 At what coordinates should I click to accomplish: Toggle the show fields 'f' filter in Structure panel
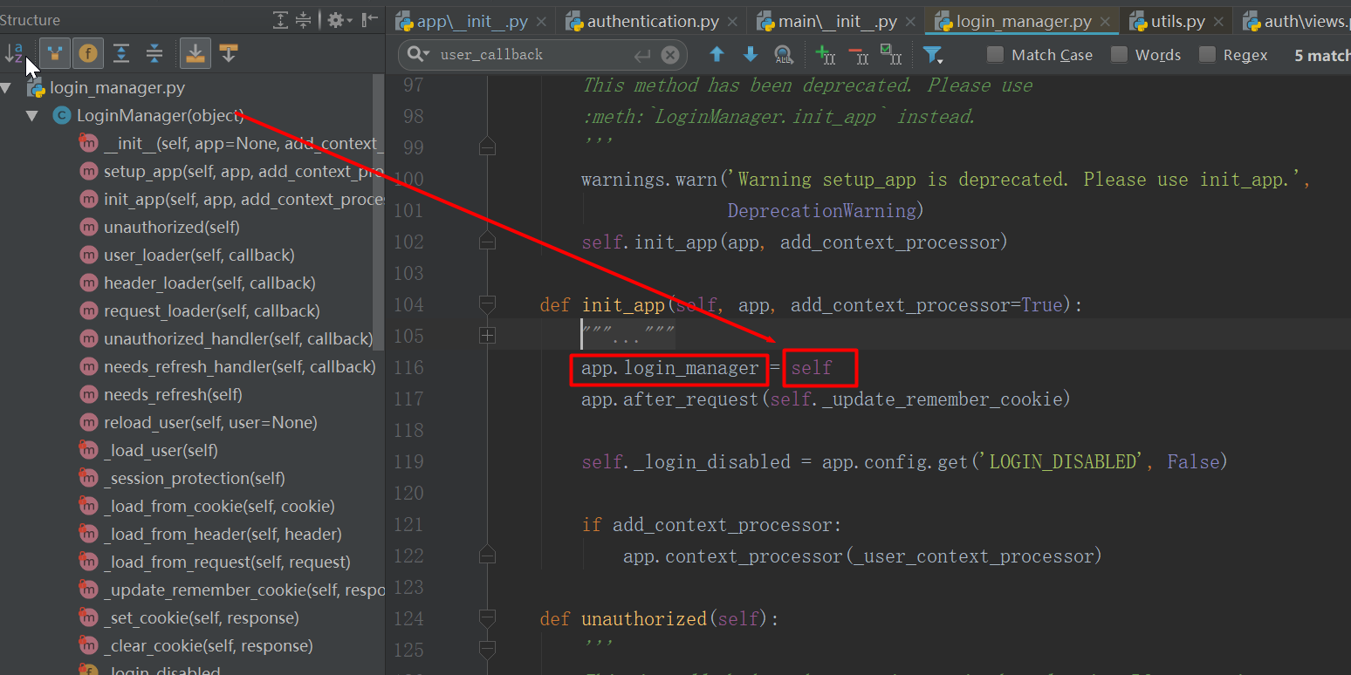click(87, 53)
